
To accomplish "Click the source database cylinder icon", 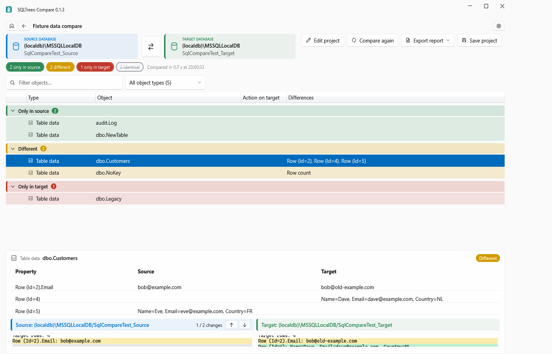I will (x=16, y=46).
